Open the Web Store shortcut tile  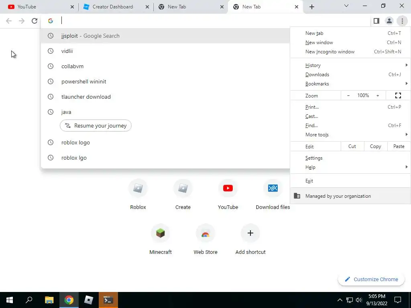[x=205, y=239]
